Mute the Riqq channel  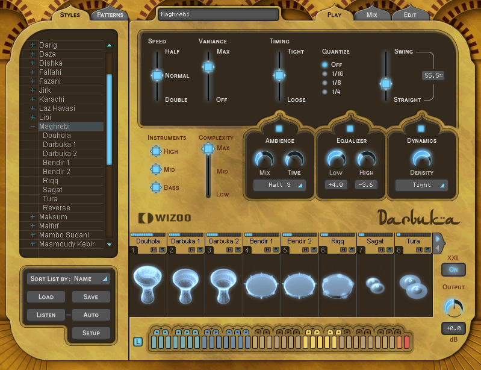(x=344, y=250)
